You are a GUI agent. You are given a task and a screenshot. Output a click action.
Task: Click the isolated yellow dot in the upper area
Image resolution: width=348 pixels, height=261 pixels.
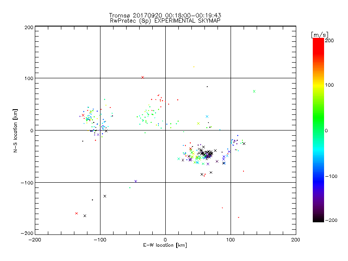(x=194, y=67)
